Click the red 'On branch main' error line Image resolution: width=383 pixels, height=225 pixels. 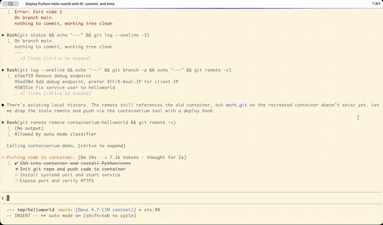point(33,17)
